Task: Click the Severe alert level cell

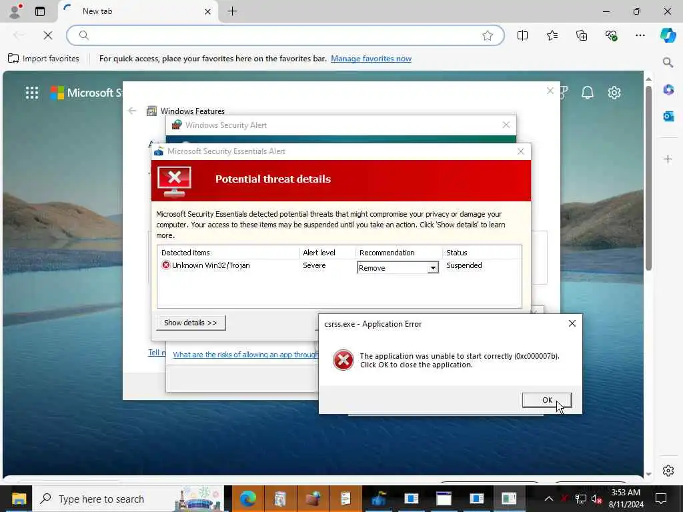Action: tap(314, 265)
